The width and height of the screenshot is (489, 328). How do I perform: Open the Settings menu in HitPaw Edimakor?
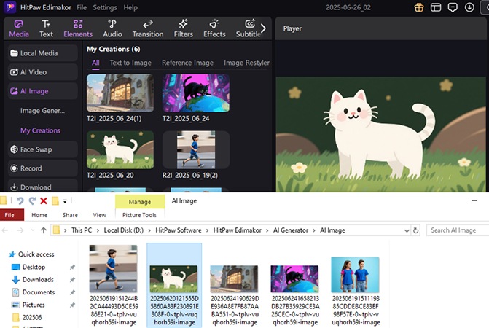point(105,7)
